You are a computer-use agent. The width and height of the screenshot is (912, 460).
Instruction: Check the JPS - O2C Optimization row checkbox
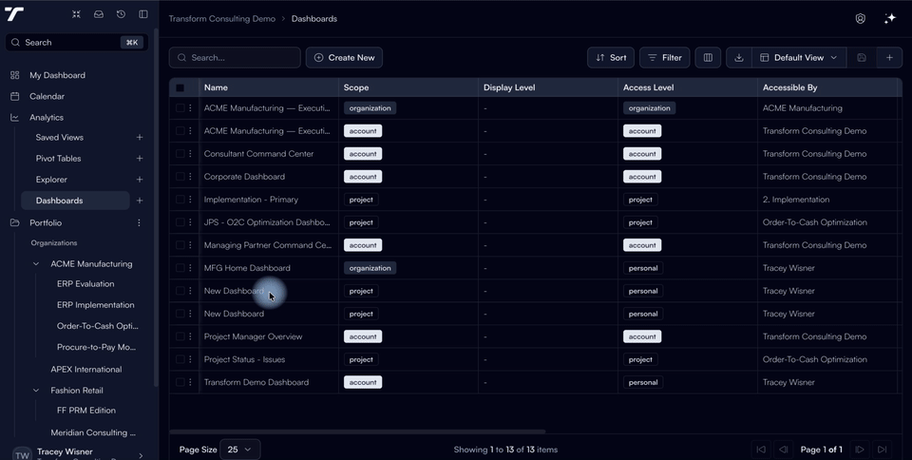tap(180, 222)
